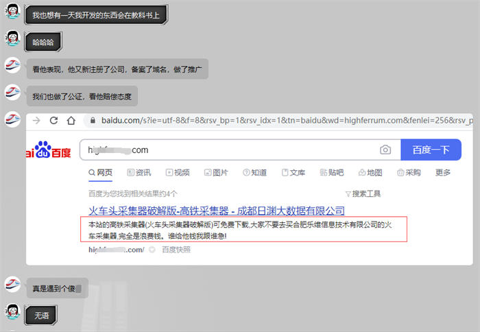The height and width of the screenshot is (332, 480).
Task: Open the 文库 tab
Action: [293, 173]
